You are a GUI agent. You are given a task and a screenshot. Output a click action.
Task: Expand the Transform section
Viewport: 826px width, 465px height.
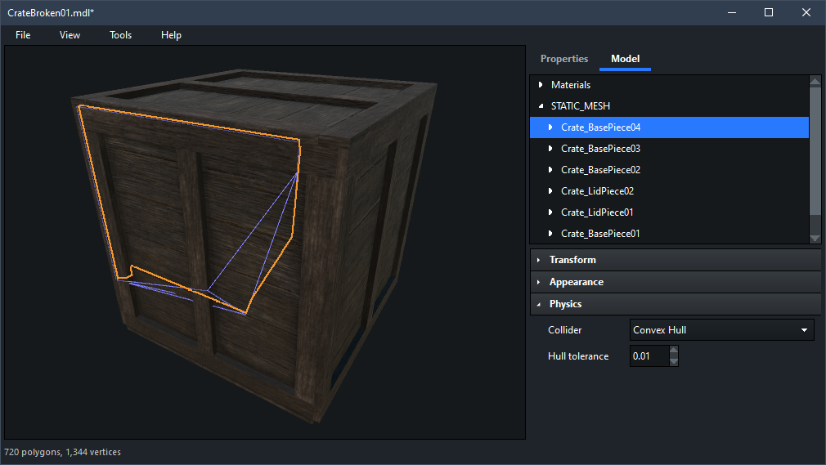coord(676,260)
